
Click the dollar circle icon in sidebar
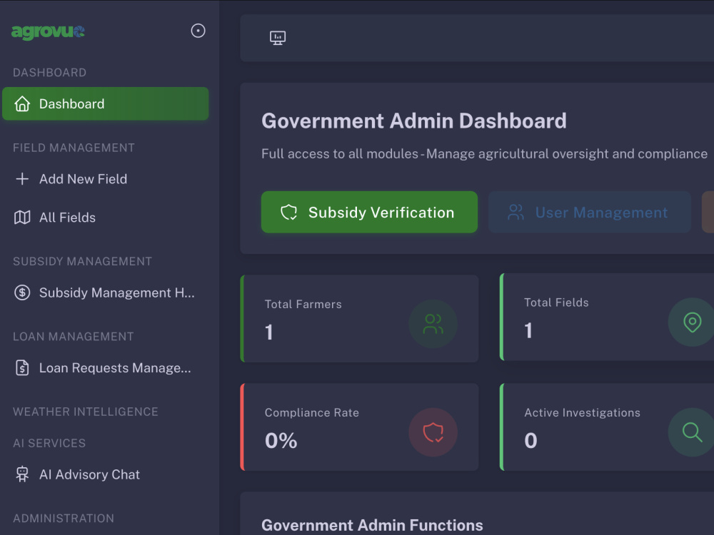pos(22,292)
